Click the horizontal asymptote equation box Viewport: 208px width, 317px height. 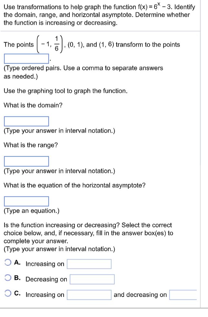(x=26, y=201)
